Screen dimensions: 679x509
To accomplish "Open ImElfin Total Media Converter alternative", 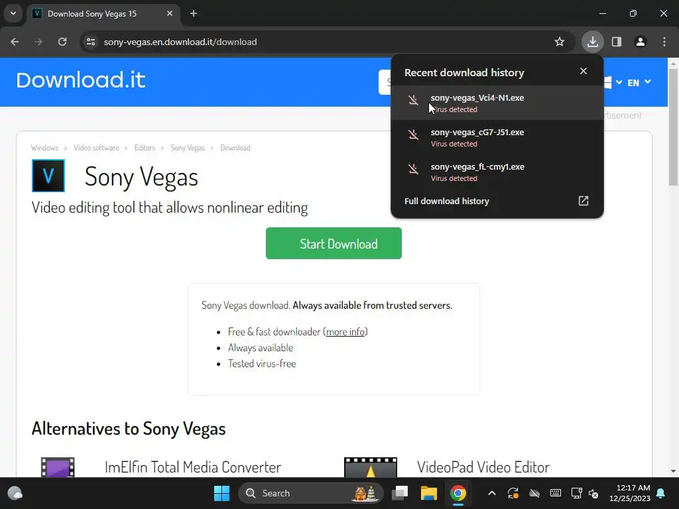I will pyautogui.click(x=193, y=467).
